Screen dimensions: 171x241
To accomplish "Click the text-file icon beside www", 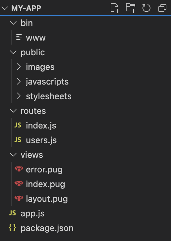I will (x=19, y=37).
